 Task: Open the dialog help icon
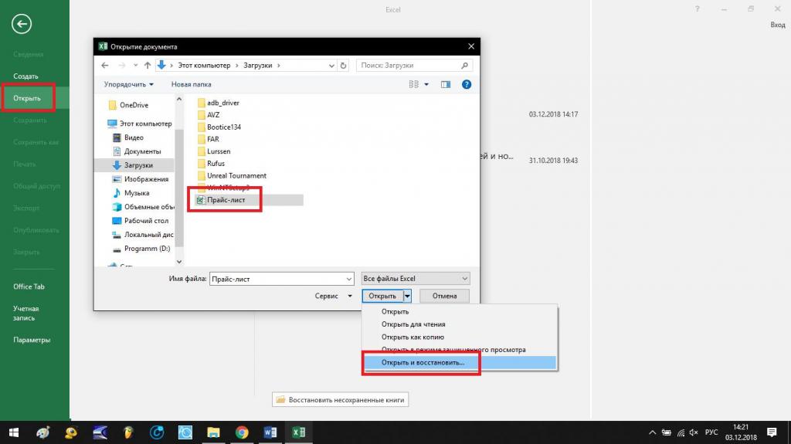click(x=467, y=84)
